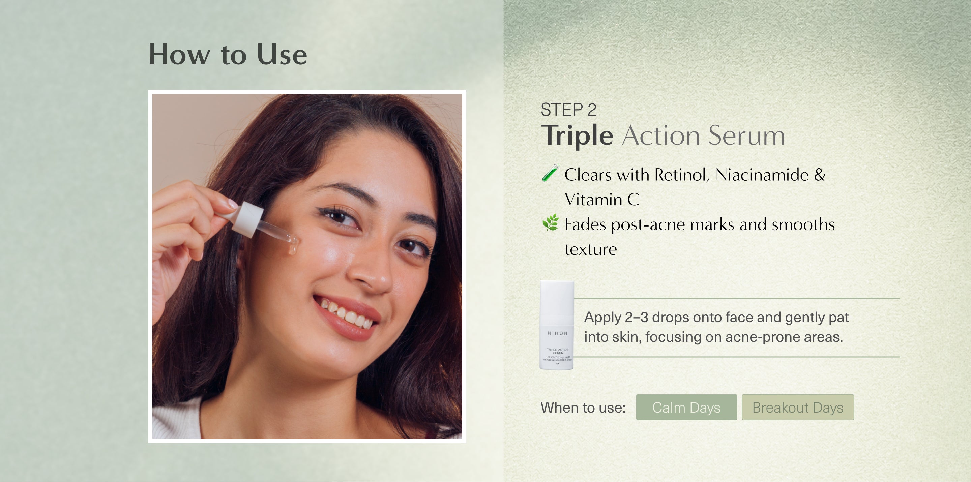This screenshot has height=482, width=971.
Task: Click the When to use label
Action: [583, 408]
